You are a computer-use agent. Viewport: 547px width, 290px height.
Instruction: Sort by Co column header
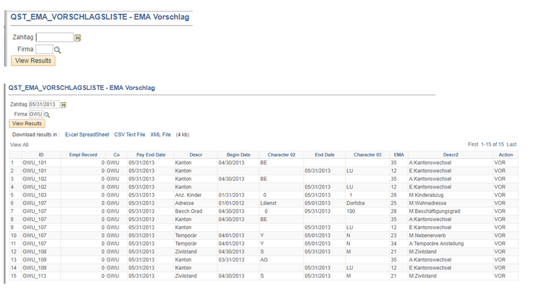[x=117, y=154]
